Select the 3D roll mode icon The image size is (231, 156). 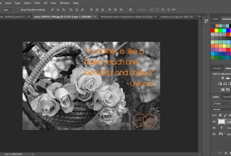(x=157, y=10)
